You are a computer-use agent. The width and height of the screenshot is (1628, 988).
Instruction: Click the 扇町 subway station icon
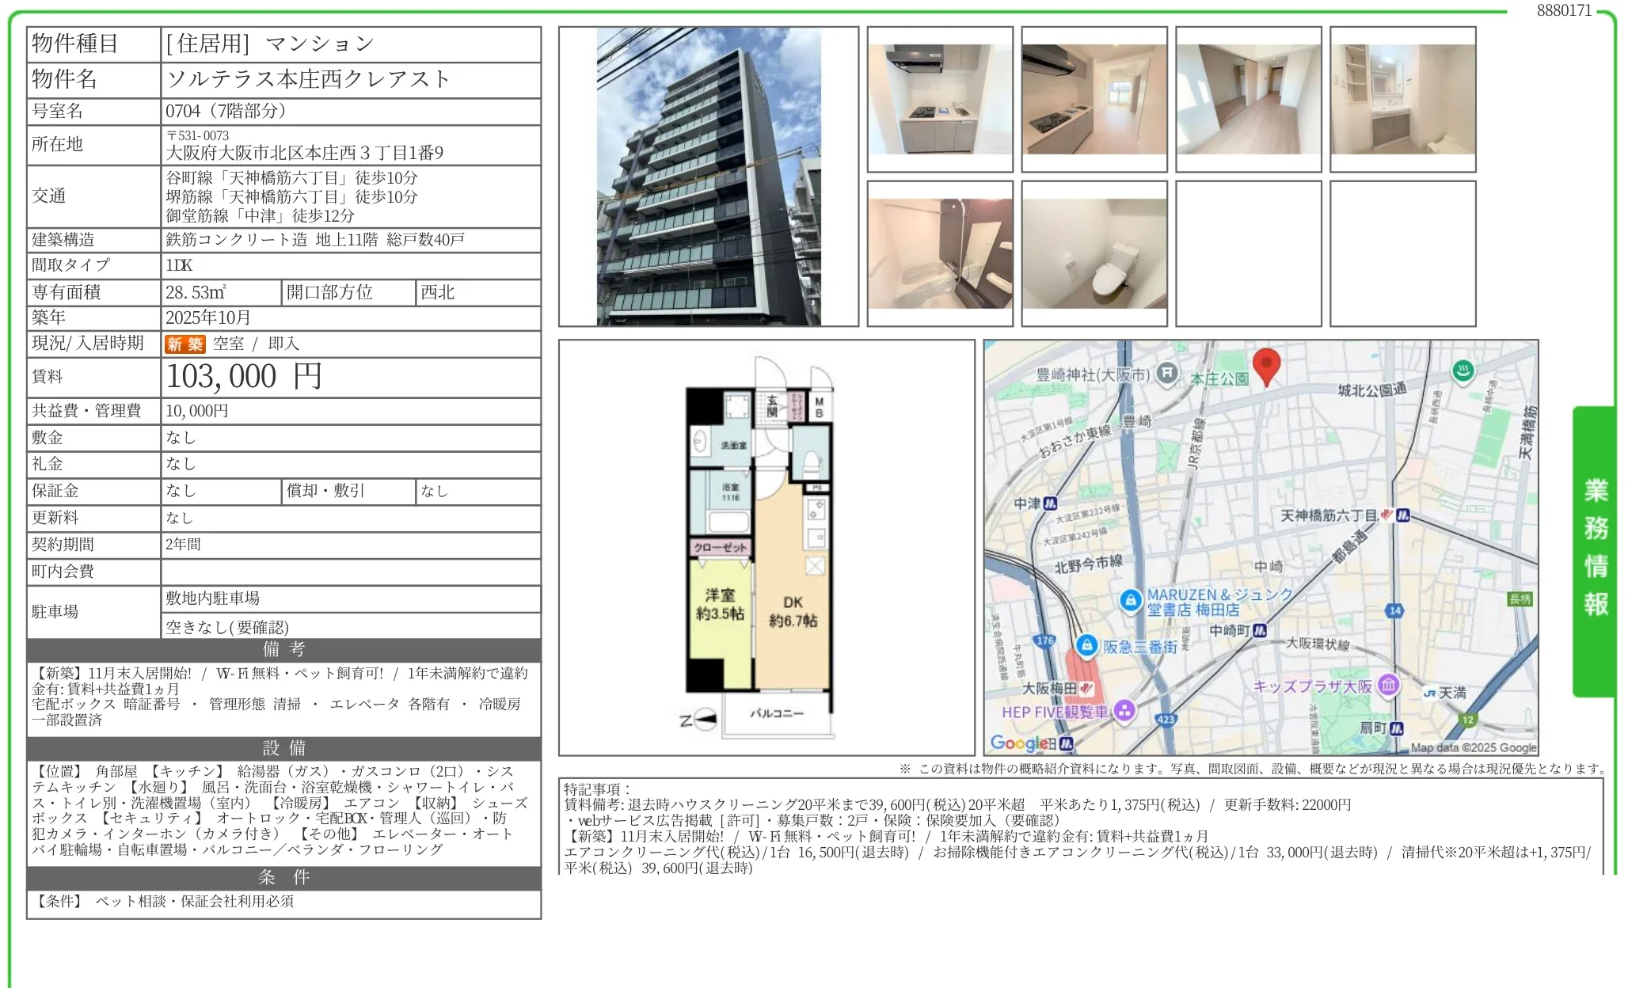pos(1397,728)
